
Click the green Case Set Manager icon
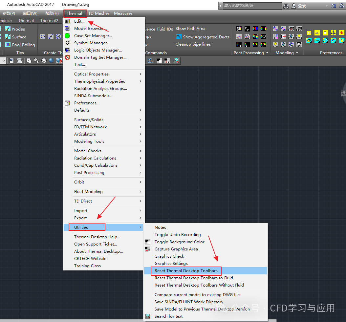point(67,36)
